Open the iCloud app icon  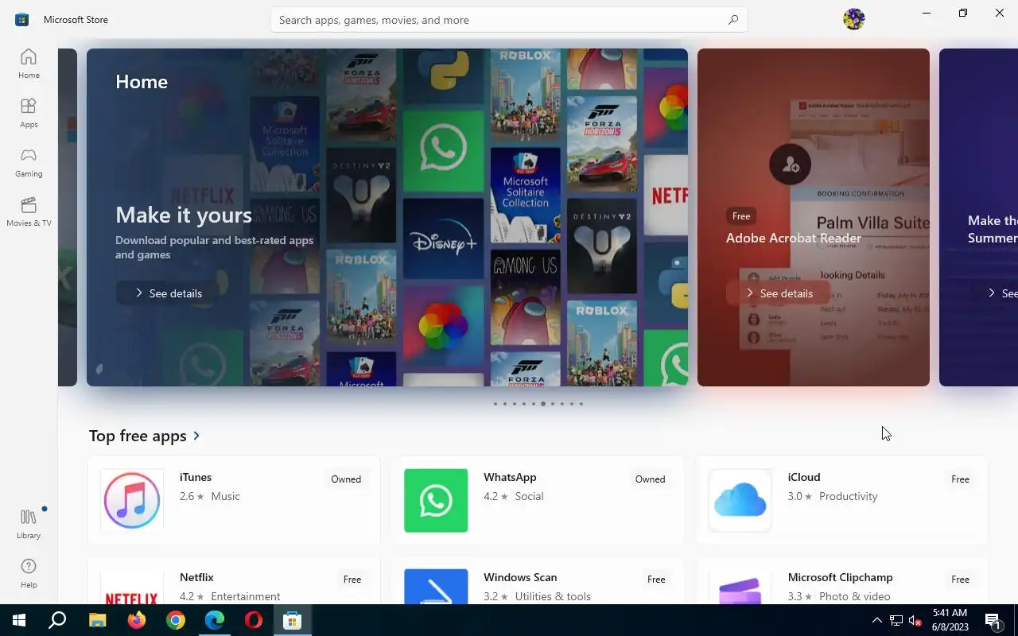click(740, 500)
